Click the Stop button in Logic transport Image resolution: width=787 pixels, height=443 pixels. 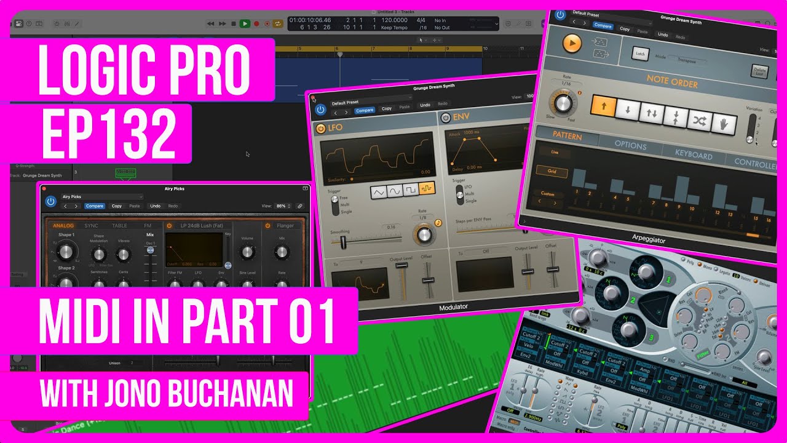(233, 23)
